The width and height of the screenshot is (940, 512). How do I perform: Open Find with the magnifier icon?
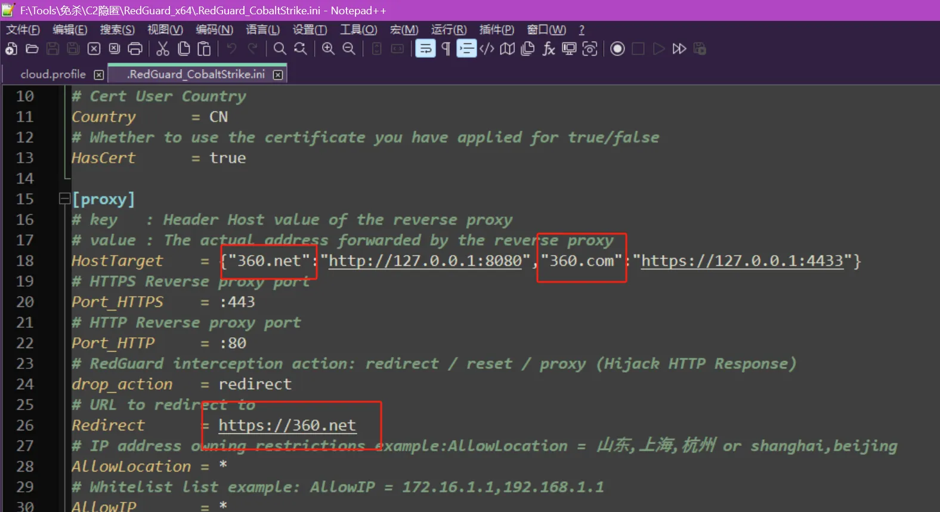pyautogui.click(x=280, y=49)
